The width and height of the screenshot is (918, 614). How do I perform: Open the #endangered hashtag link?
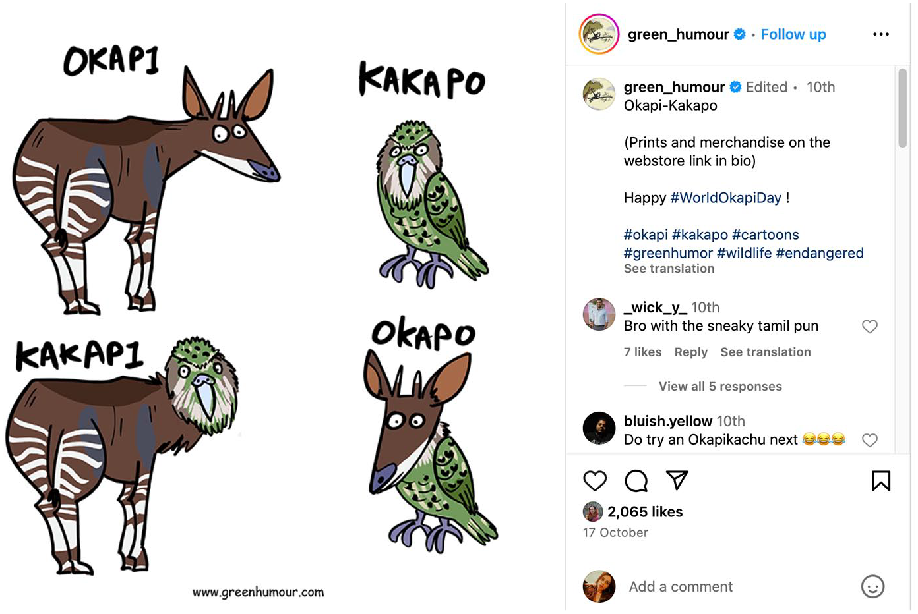(x=820, y=253)
